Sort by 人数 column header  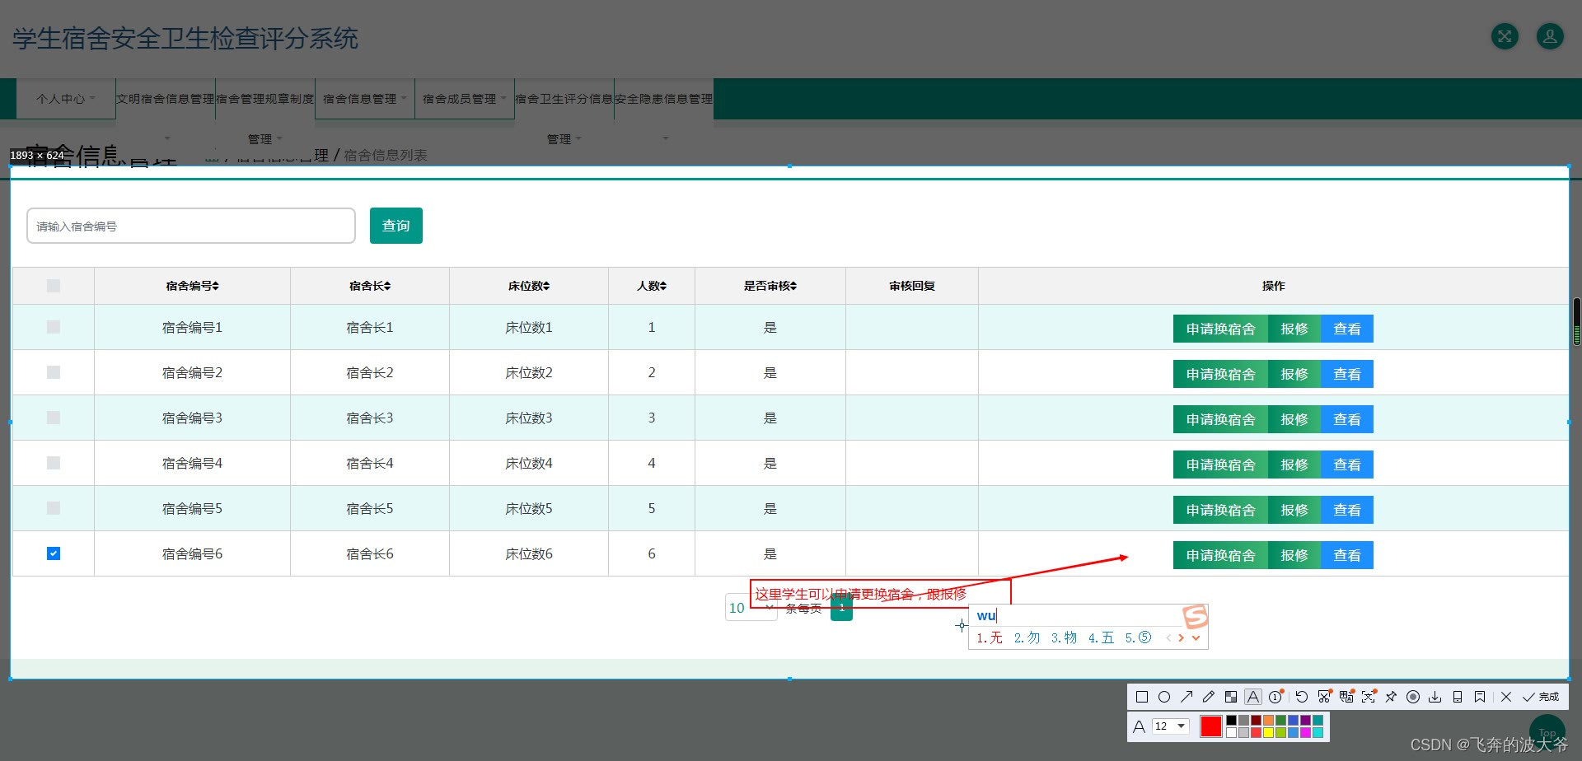tap(652, 286)
